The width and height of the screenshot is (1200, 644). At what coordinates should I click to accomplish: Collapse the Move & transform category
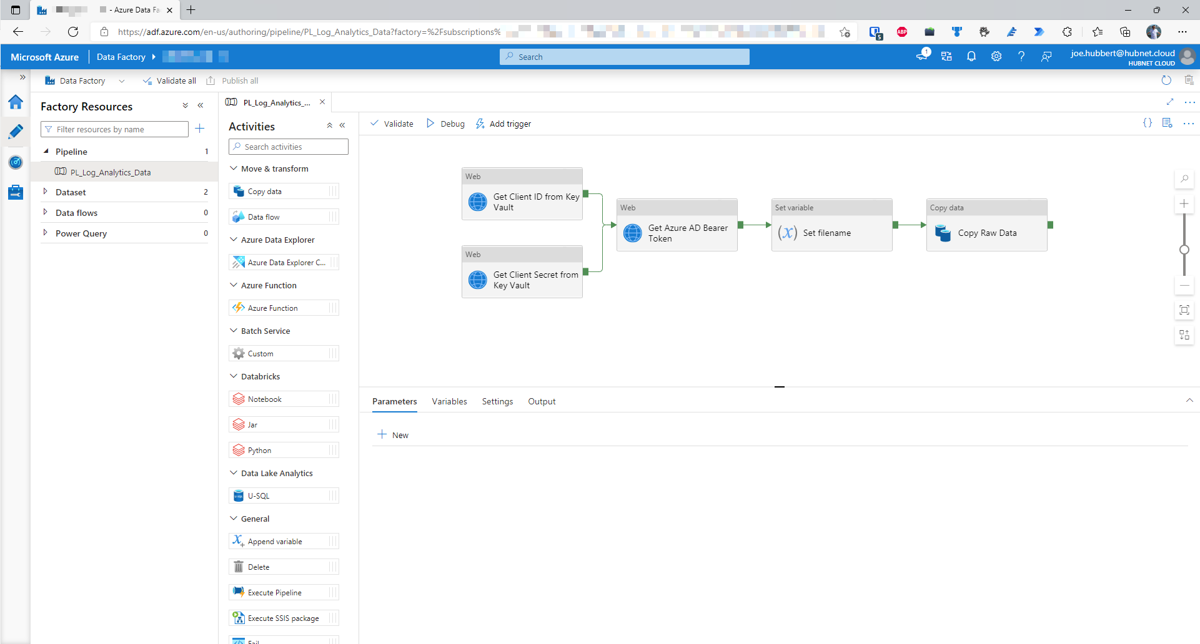[233, 168]
